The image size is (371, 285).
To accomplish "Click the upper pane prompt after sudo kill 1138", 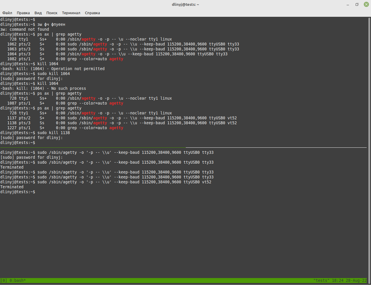I will [x=18, y=142].
